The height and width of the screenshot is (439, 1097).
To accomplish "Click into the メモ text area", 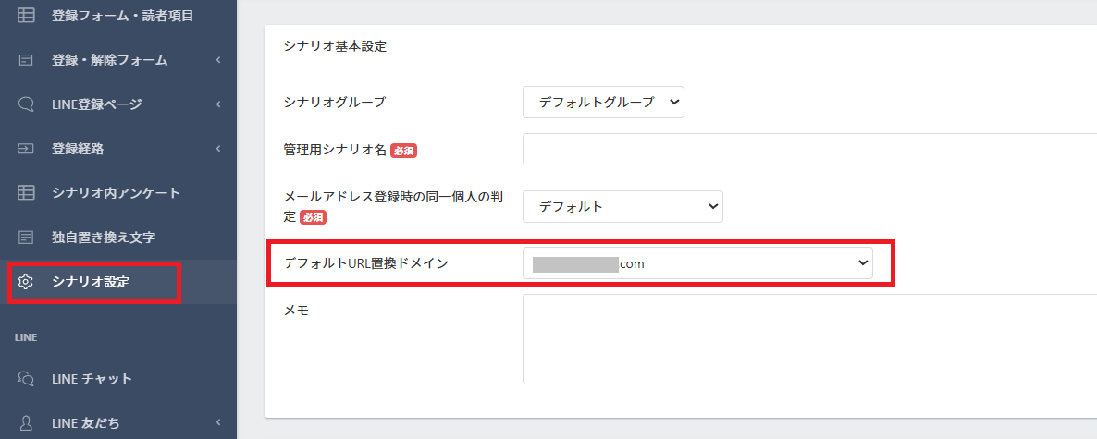I will pos(809,339).
